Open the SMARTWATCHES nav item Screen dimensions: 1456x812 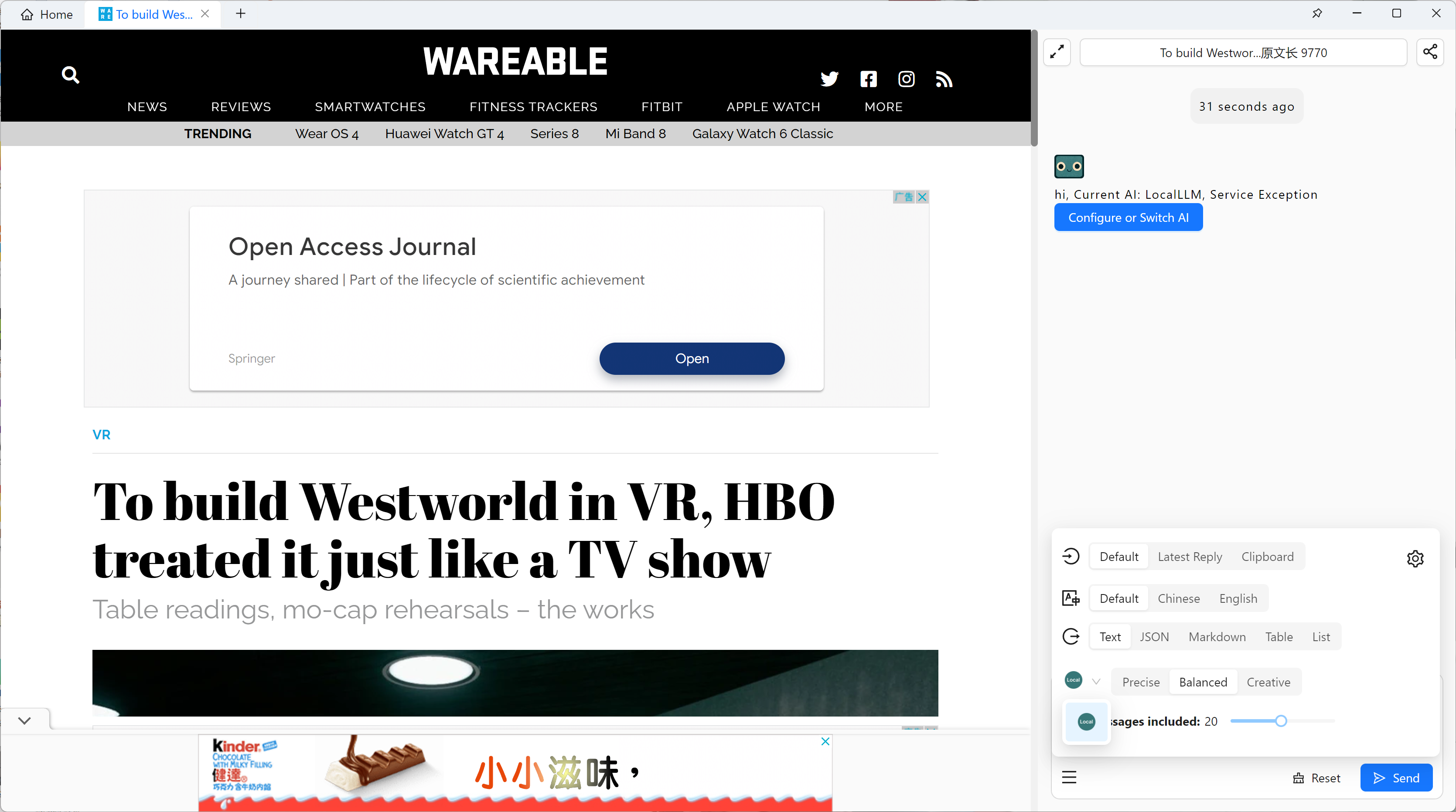click(x=370, y=107)
